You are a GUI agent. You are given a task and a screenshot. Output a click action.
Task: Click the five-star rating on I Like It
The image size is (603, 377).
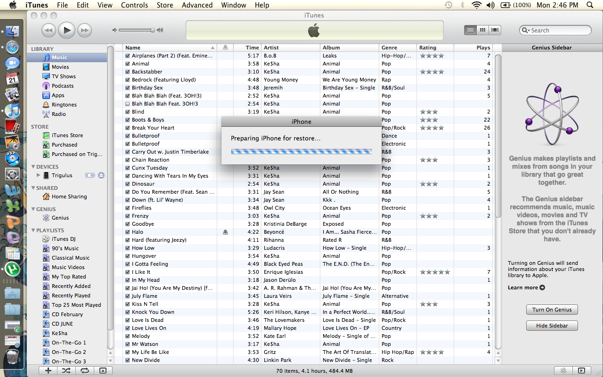pos(435,272)
